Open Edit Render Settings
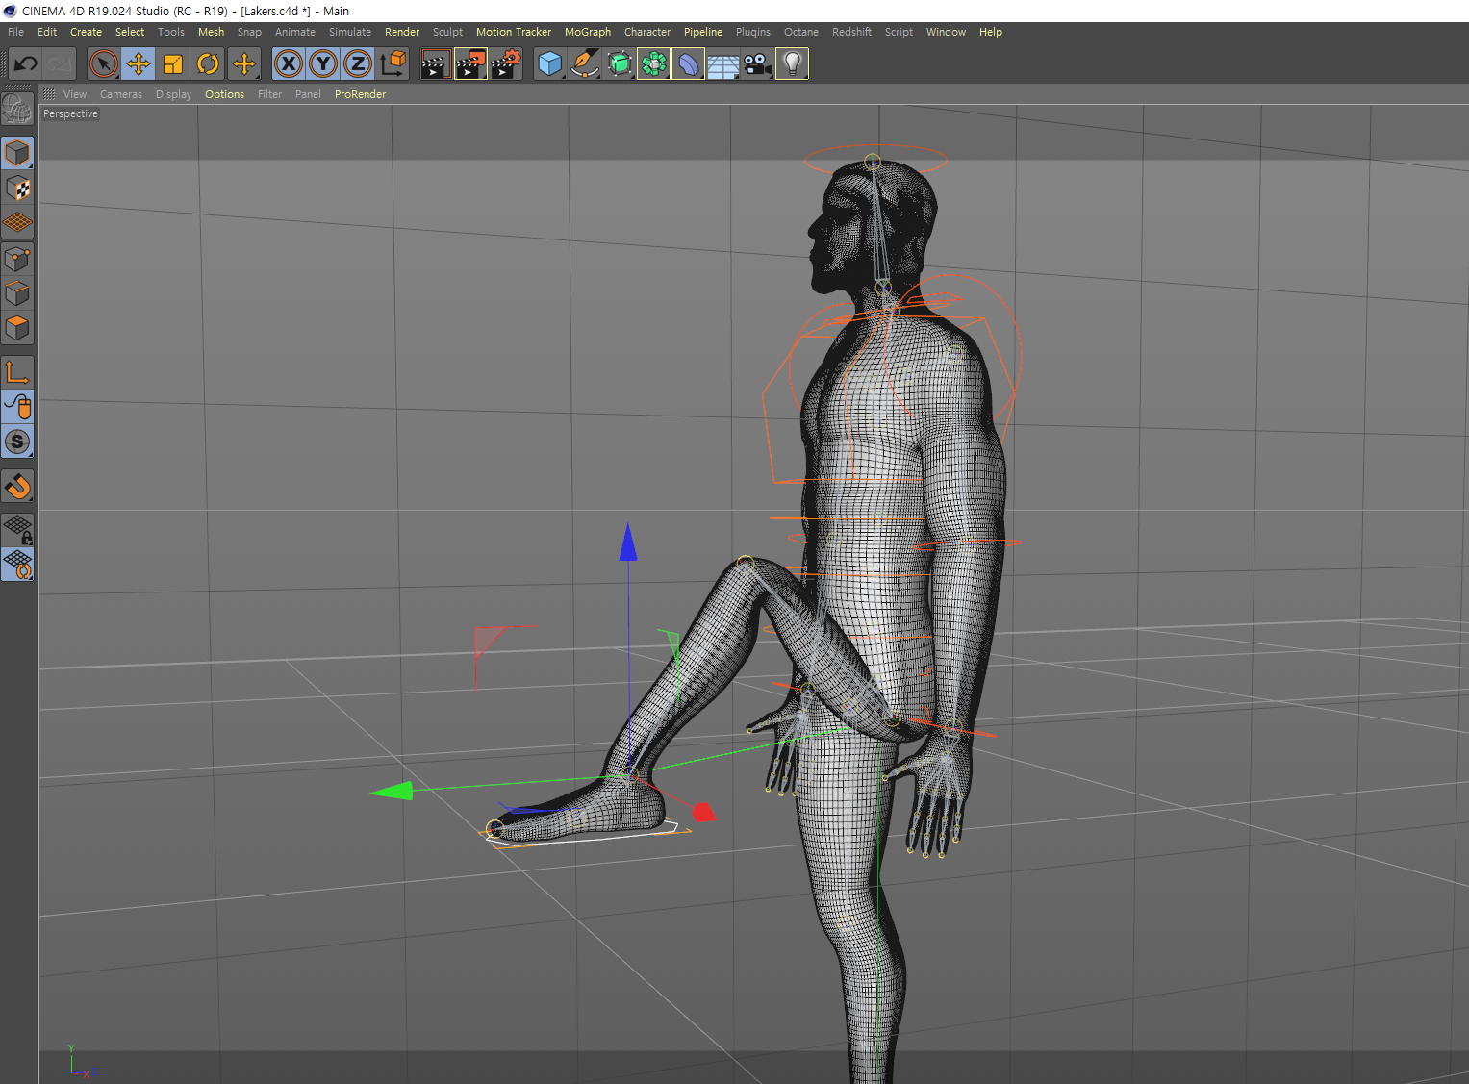 tap(505, 64)
